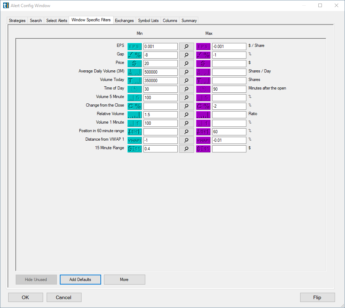
Task: Open the Symbol Lists tab
Action: pyautogui.click(x=148, y=21)
